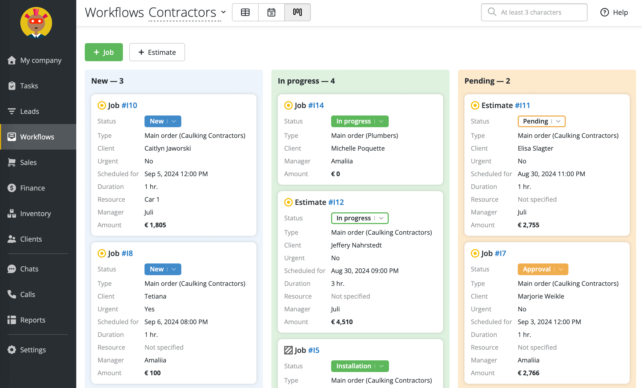Toggle urgent status on Job #I8
The image size is (642, 388).
[149, 309]
